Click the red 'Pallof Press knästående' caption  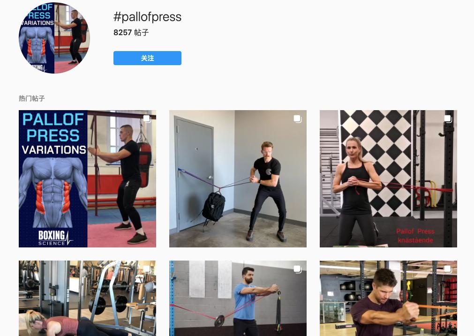415,236
